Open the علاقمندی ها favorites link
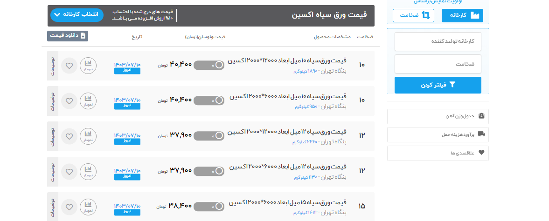Viewport: 549px width, 221px height. click(438, 153)
